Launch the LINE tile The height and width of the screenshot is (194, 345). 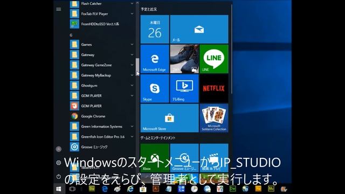coord(214,59)
